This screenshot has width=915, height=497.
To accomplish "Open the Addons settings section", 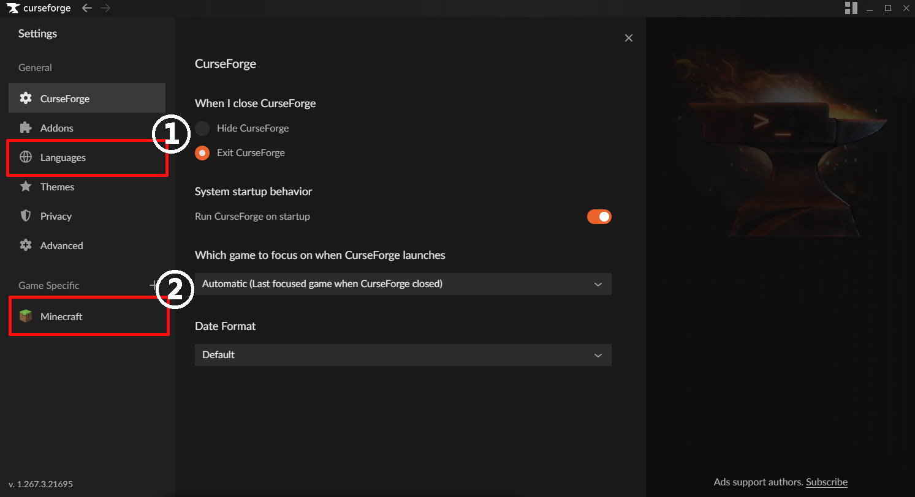I will tap(87, 127).
